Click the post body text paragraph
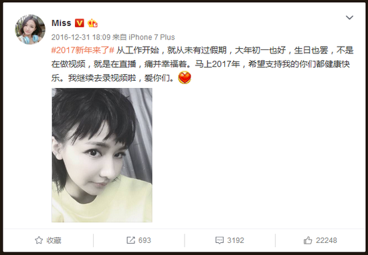 point(202,64)
